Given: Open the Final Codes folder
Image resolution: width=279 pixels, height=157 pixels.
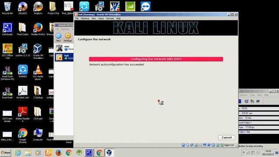Looking at the screenshot, I should [23, 29].
